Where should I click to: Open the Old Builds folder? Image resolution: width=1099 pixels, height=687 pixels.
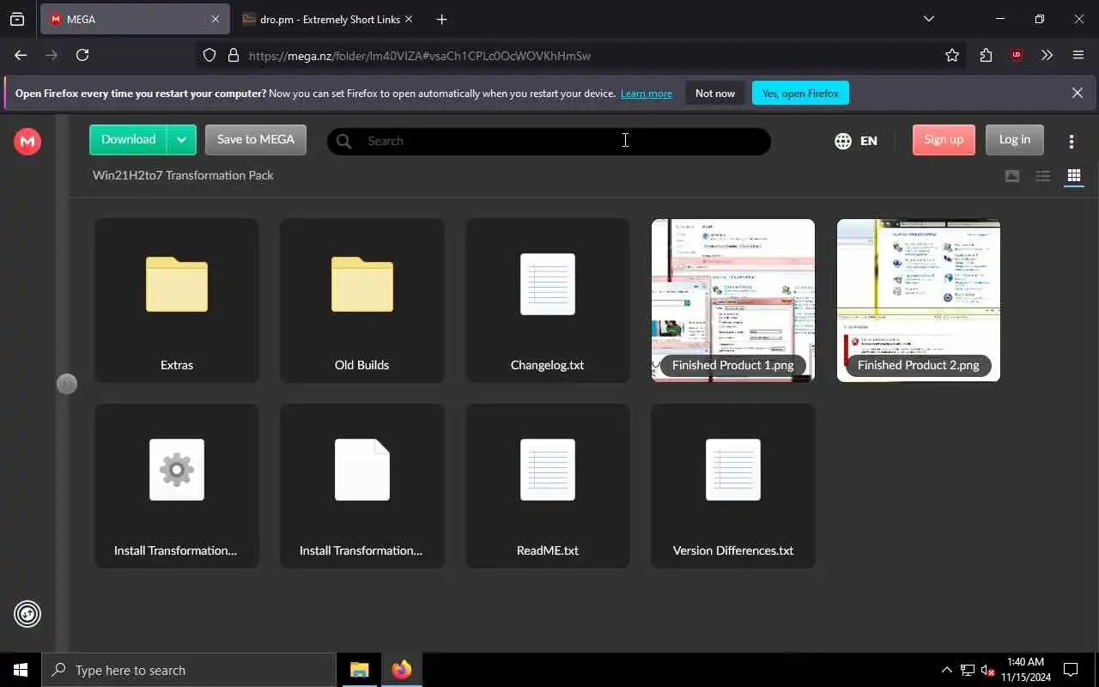click(x=362, y=300)
